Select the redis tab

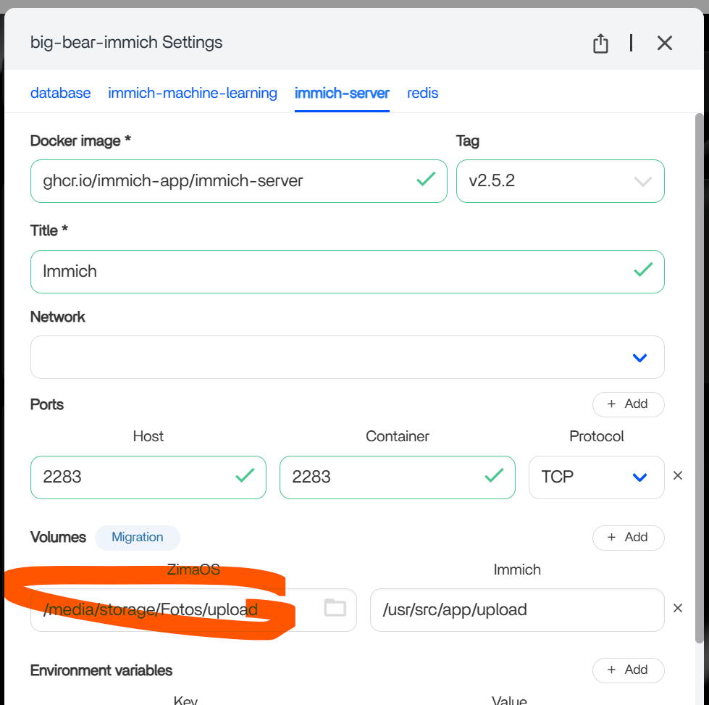(x=422, y=93)
